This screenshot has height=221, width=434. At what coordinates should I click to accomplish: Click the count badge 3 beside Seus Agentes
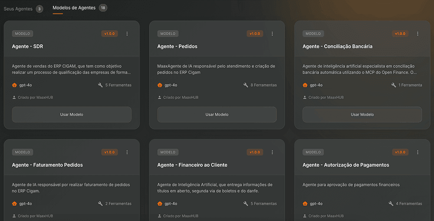pyautogui.click(x=39, y=9)
